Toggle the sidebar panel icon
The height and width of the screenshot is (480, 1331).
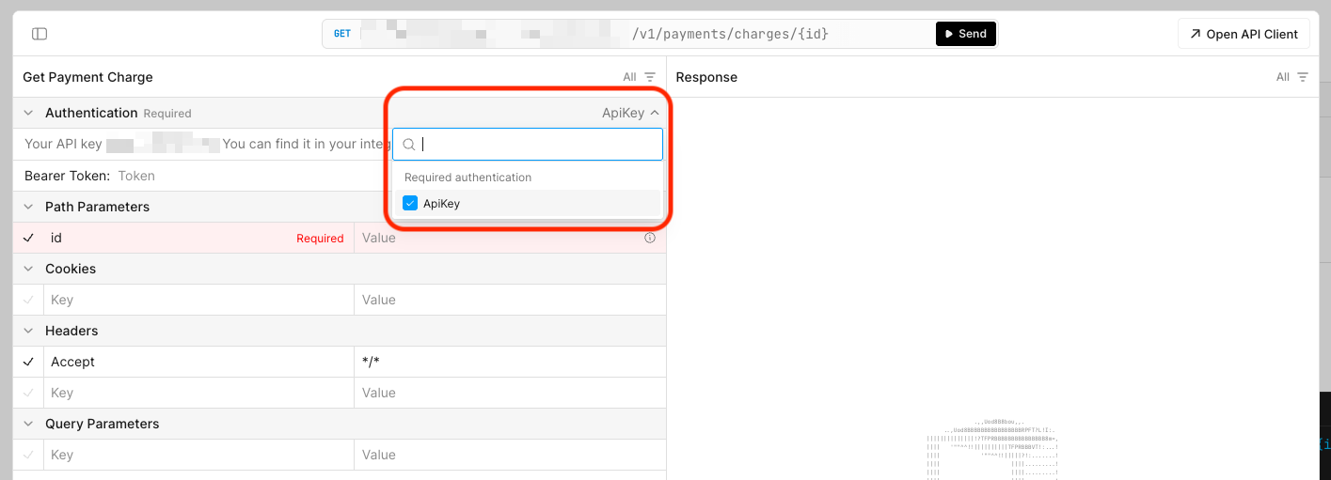(40, 34)
